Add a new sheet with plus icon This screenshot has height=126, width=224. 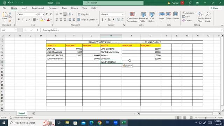pyautogui.click(x=34, y=113)
